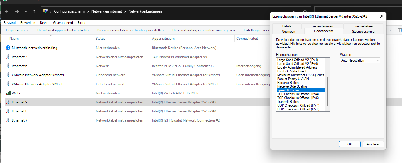Select the Ethernet 7 disconnected adapter icon
Image resolution: width=402 pixels, height=163 pixels.
click(8, 120)
